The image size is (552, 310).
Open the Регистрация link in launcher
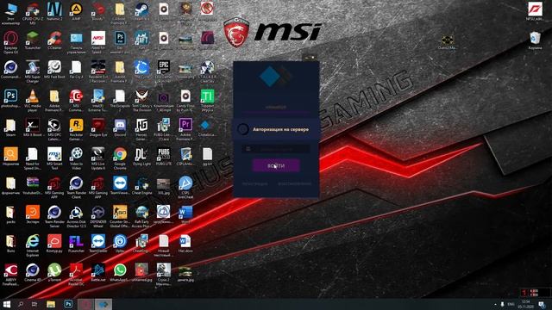[x=255, y=183]
